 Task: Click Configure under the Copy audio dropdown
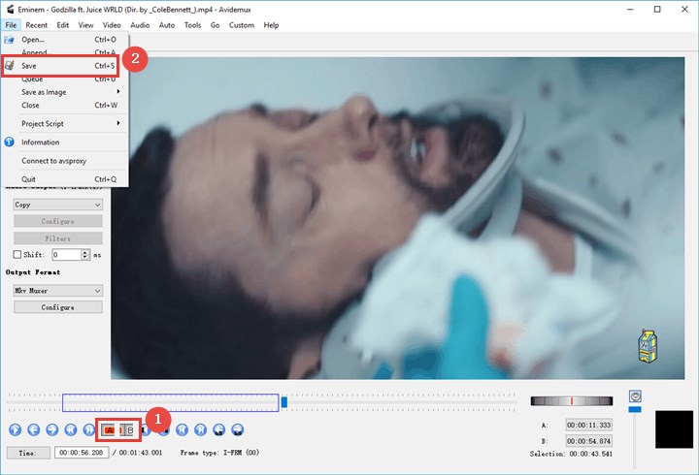[x=58, y=221]
